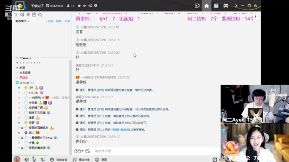The height and width of the screenshot is (162, 289).
Task: Select user 猪哥 in member list
Action: 32,118
